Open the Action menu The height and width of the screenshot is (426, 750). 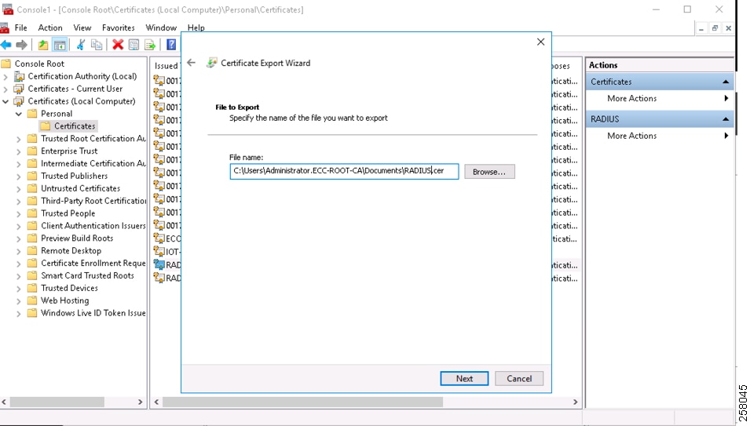pyautogui.click(x=50, y=27)
